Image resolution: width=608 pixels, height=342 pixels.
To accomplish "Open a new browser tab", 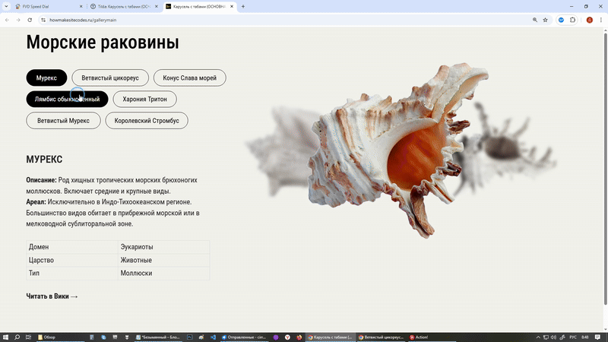I will (x=243, y=7).
